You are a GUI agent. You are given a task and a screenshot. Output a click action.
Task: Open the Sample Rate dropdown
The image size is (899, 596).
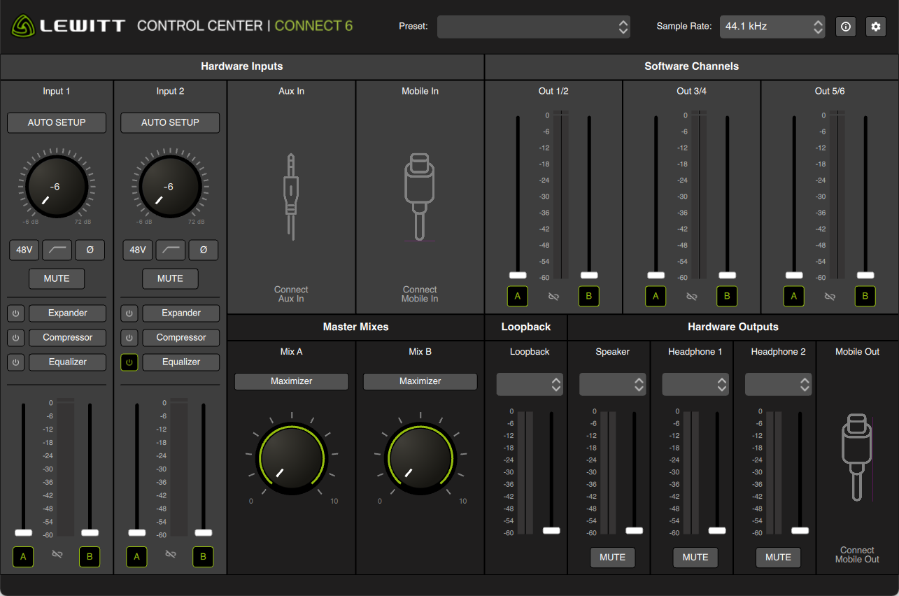(x=772, y=27)
